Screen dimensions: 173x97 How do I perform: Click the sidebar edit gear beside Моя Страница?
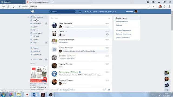click(28, 17)
